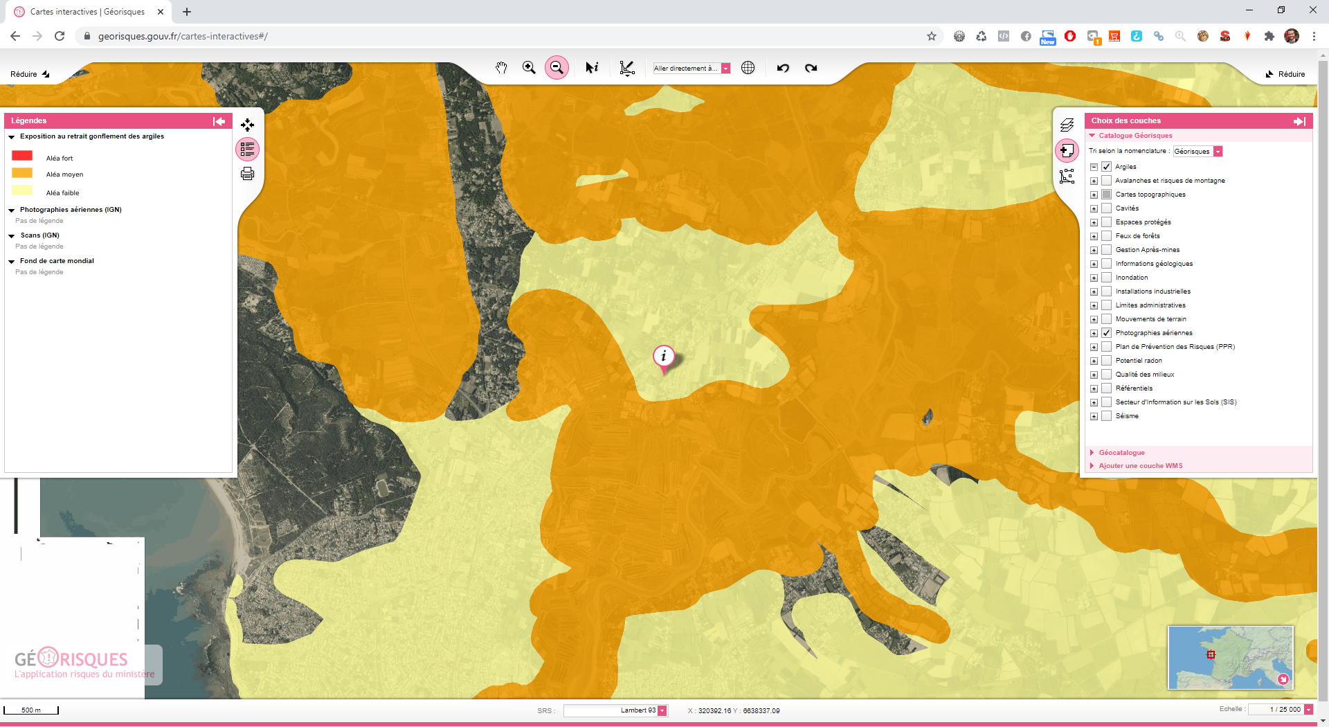Go to next map view arrow

click(x=811, y=68)
